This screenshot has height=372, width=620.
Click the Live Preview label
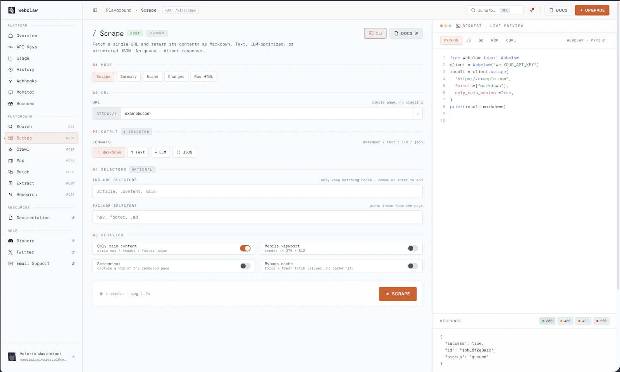506,26
